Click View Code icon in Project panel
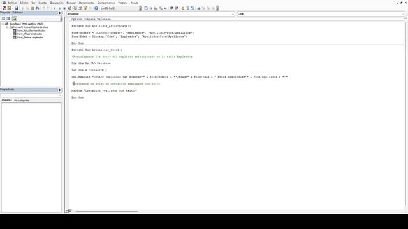 pyautogui.click(x=3, y=18)
